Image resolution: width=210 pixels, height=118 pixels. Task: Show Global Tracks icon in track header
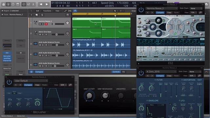coord(68,15)
